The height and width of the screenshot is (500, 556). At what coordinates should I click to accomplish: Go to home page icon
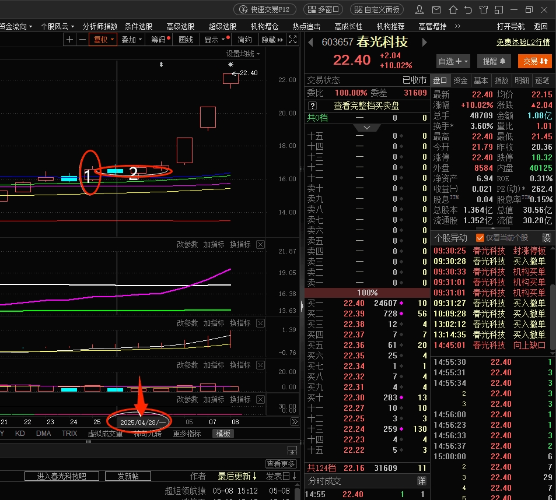[x=453, y=9]
